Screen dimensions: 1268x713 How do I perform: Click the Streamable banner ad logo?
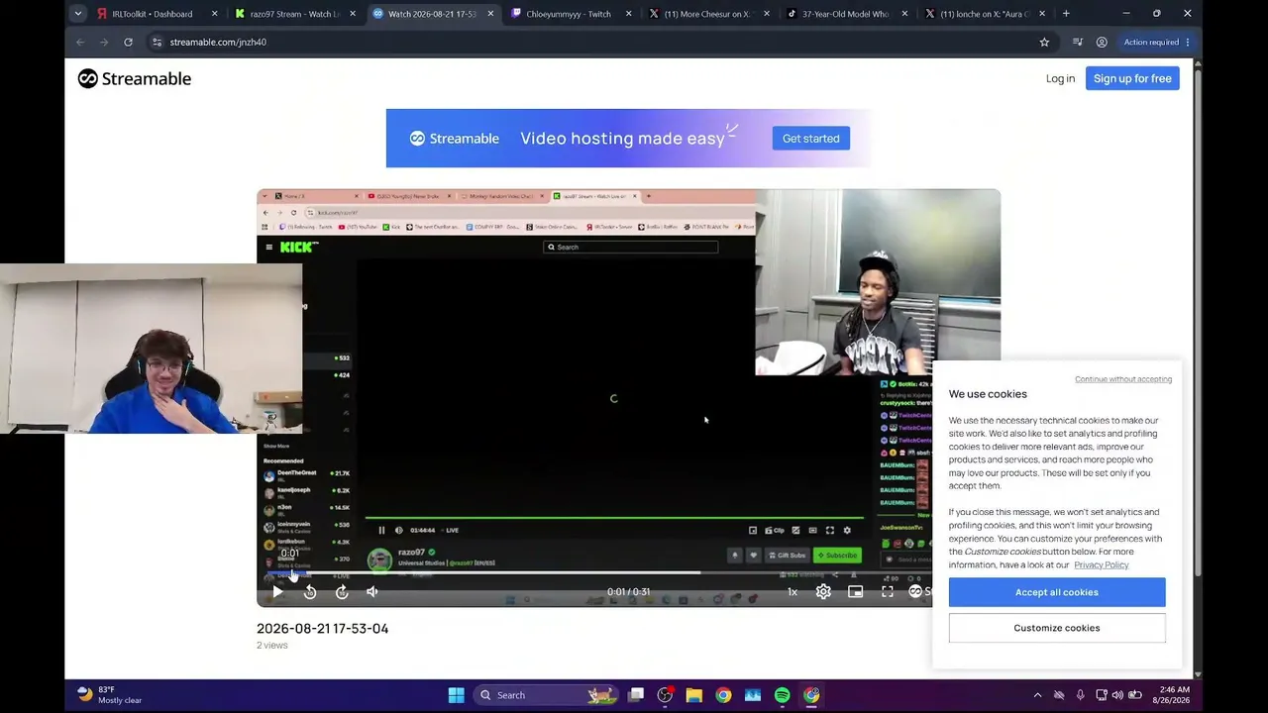coord(455,139)
